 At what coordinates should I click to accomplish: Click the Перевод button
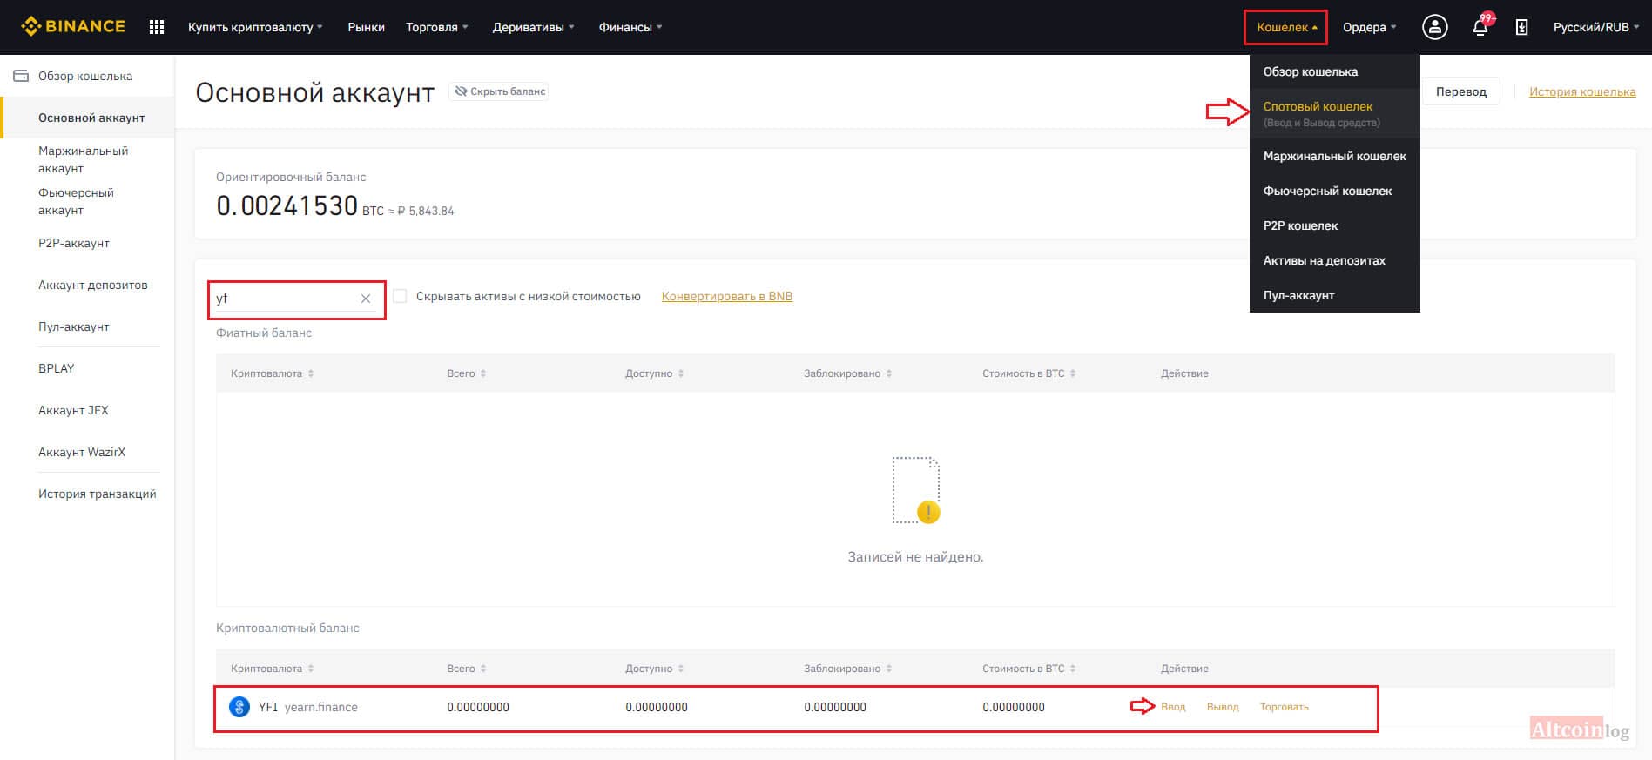pyautogui.click(x=1460, y=91)
